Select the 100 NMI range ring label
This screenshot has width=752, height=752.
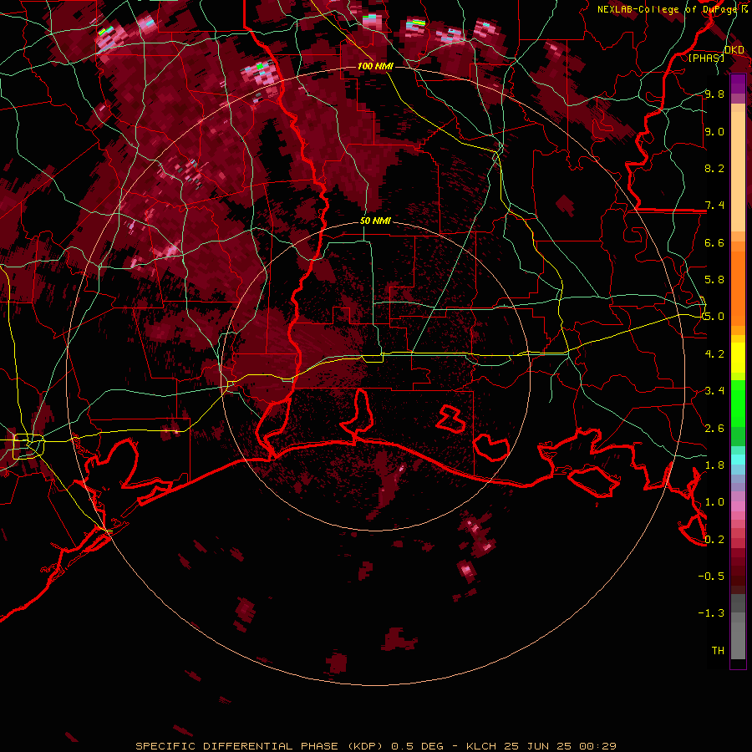375,66
